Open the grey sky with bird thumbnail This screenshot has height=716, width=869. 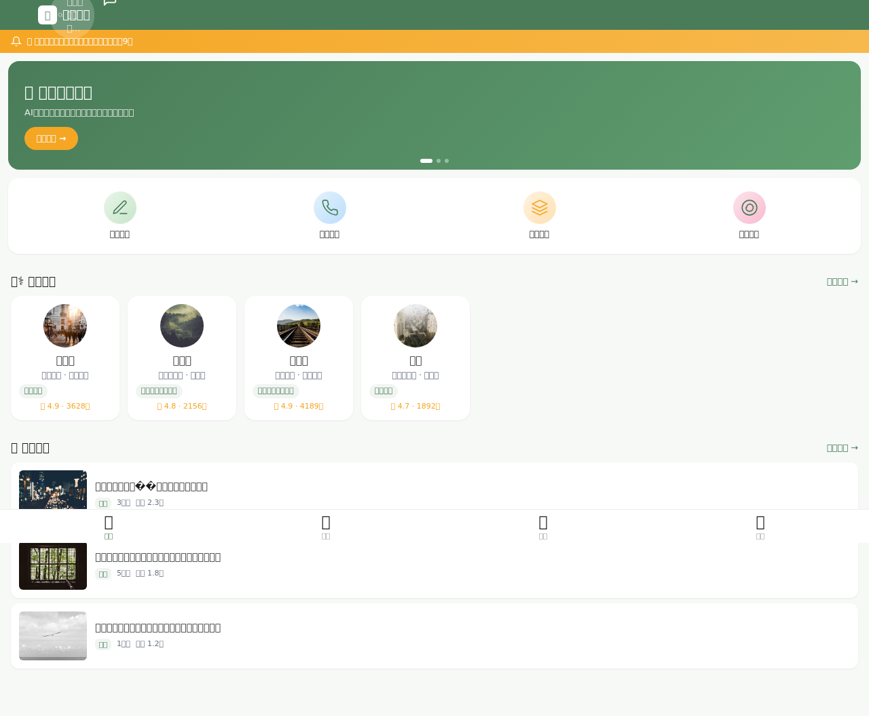click(x=53, y=636)
